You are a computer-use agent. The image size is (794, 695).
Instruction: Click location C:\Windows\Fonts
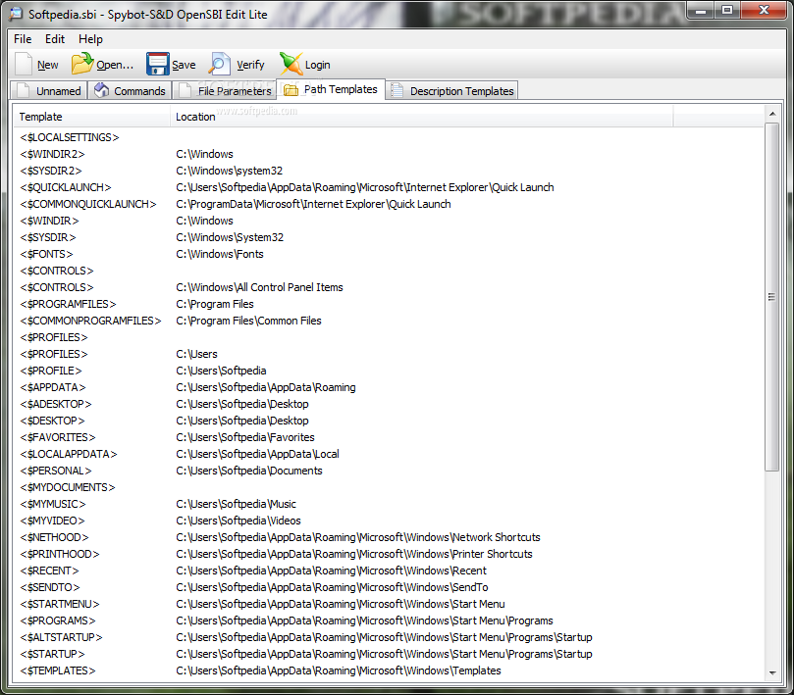click(x=220, y=255)
